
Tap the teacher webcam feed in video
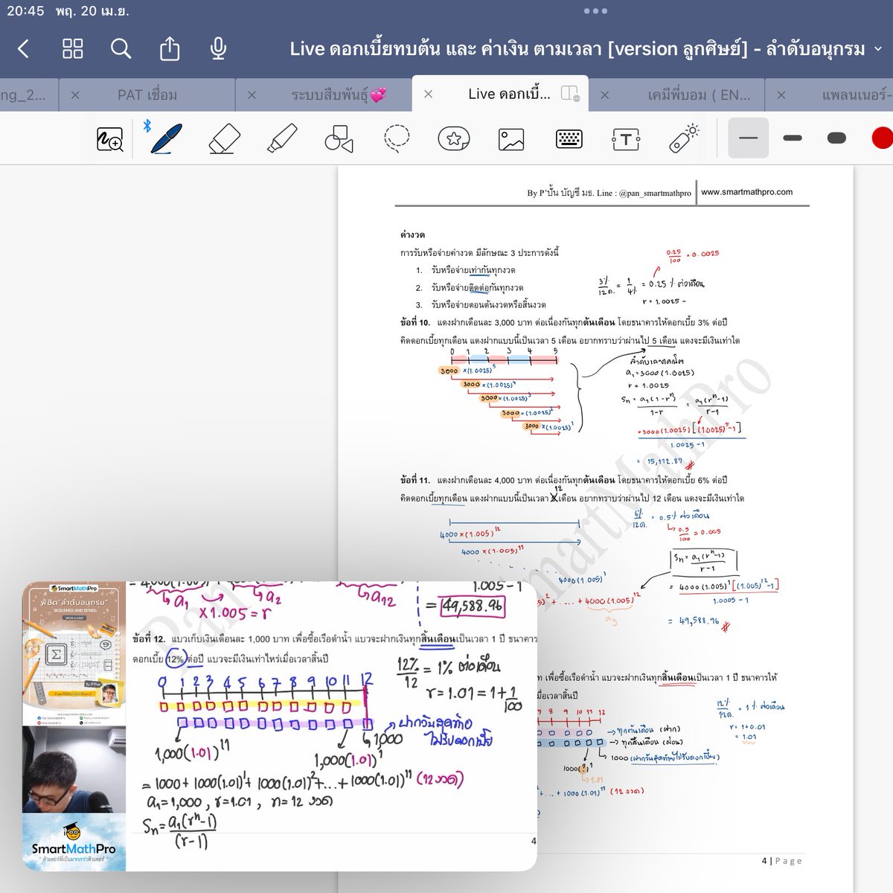74,769
